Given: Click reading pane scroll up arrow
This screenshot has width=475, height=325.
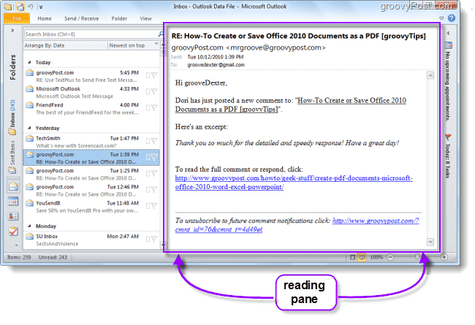Looking at the screenshot, I should tap(430, 75).
